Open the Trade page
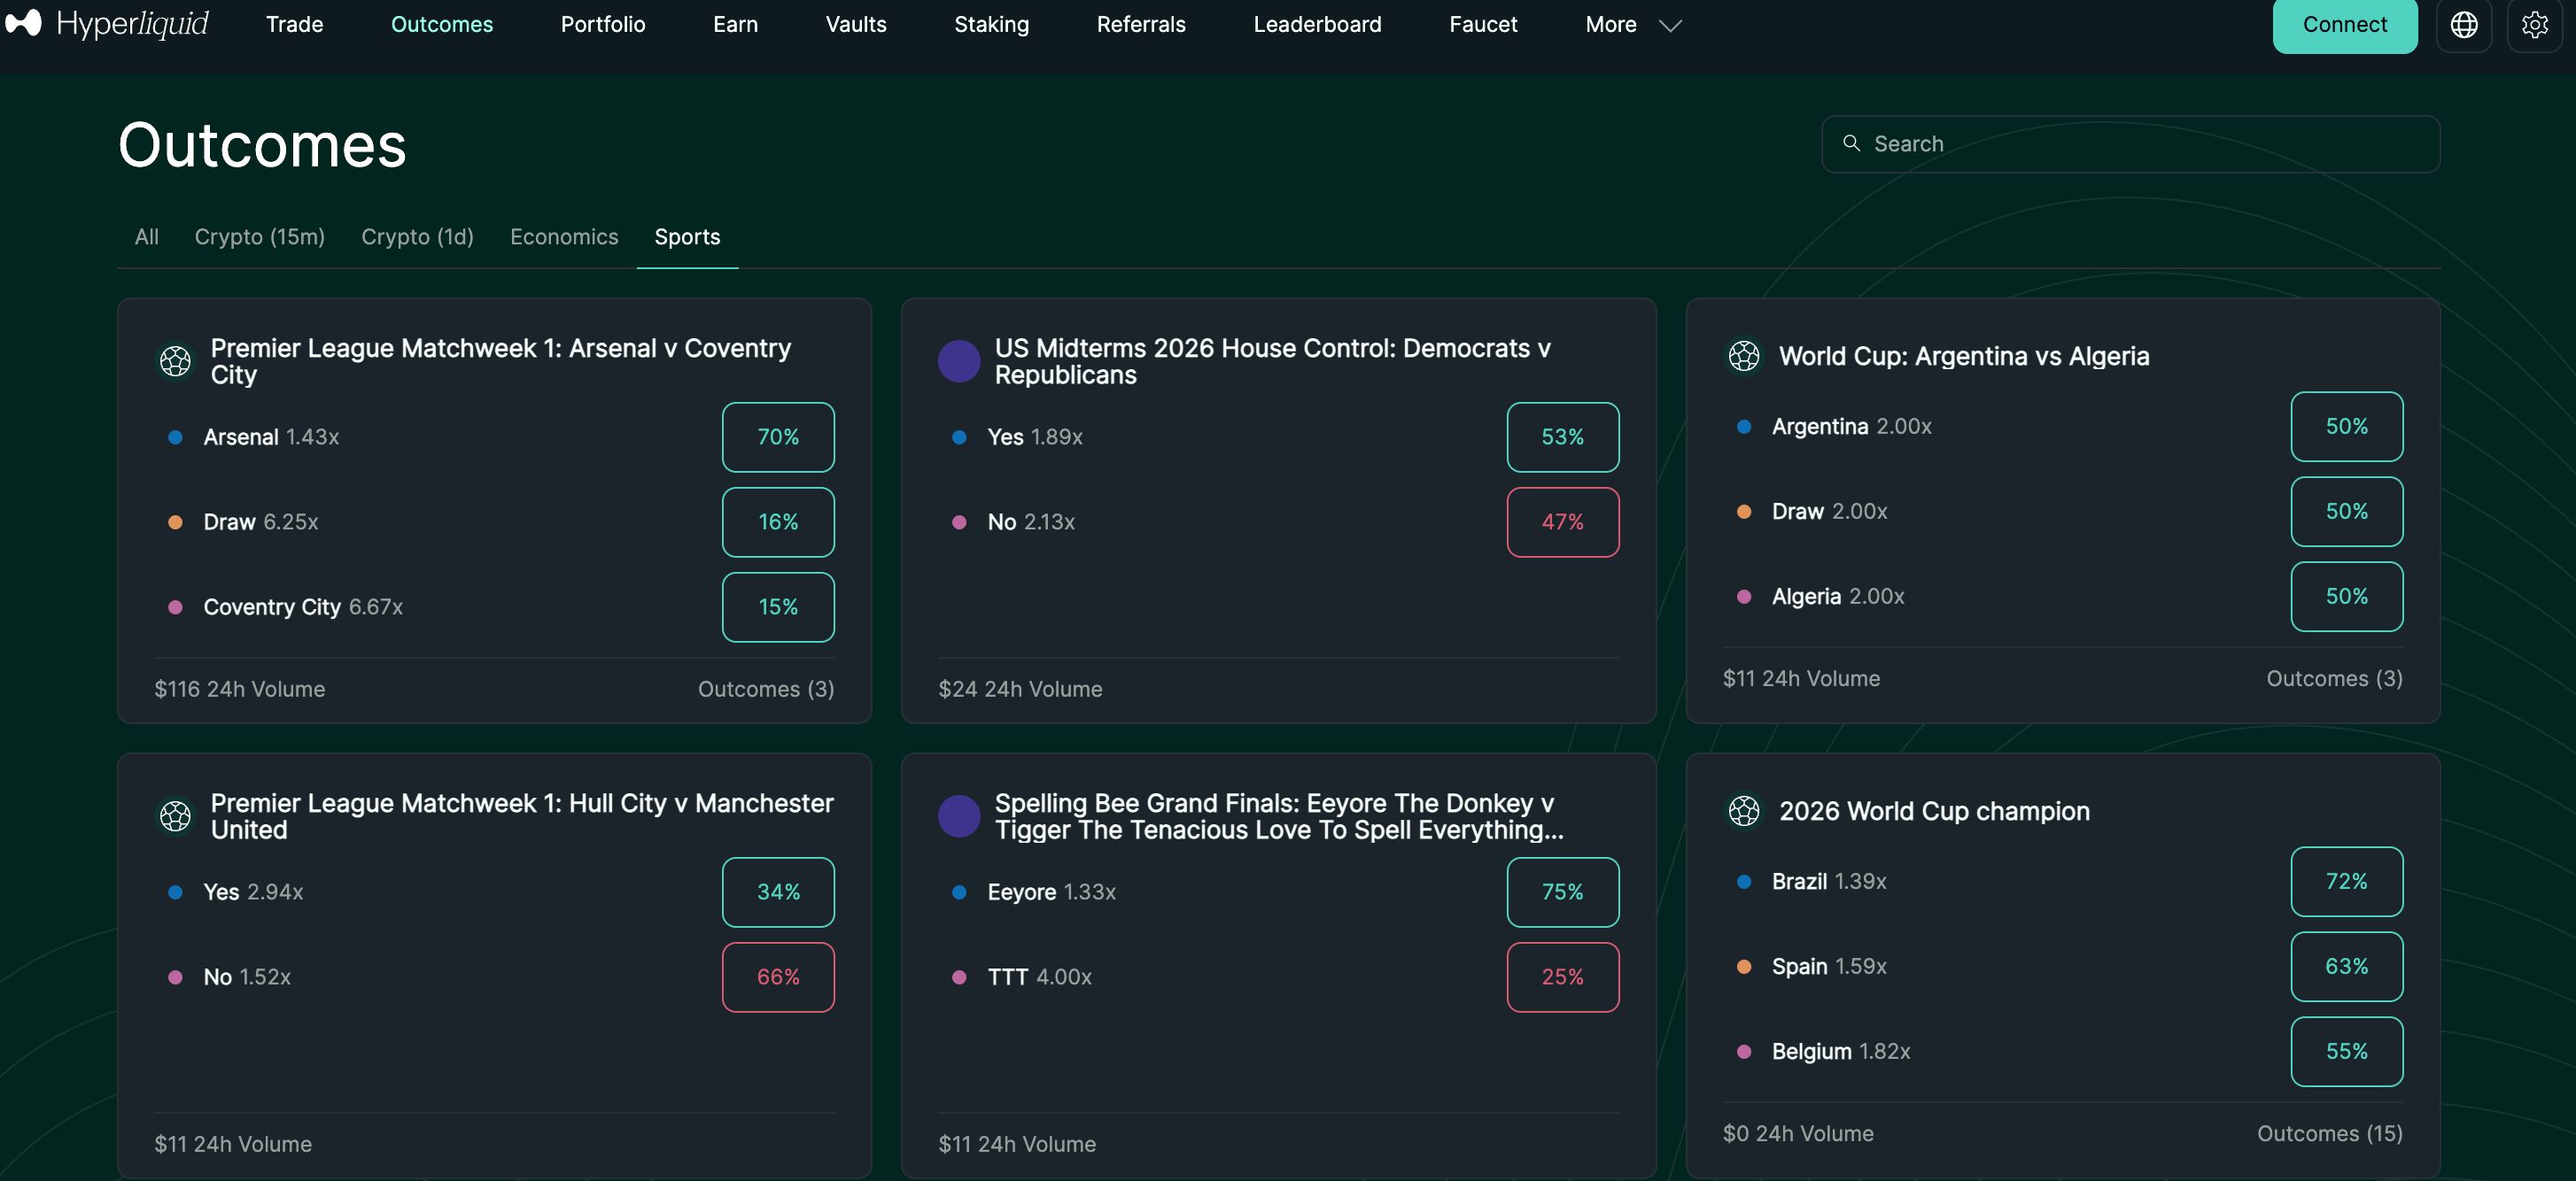2576x1181 pixels. pyautogui.click(x=294, y=24)
